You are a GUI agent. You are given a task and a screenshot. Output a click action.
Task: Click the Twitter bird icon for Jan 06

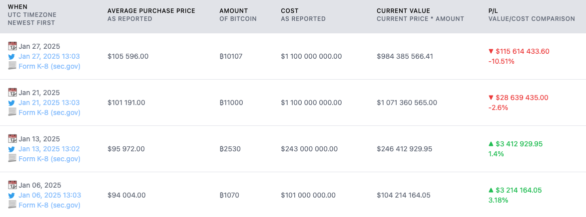pos(12,195)
